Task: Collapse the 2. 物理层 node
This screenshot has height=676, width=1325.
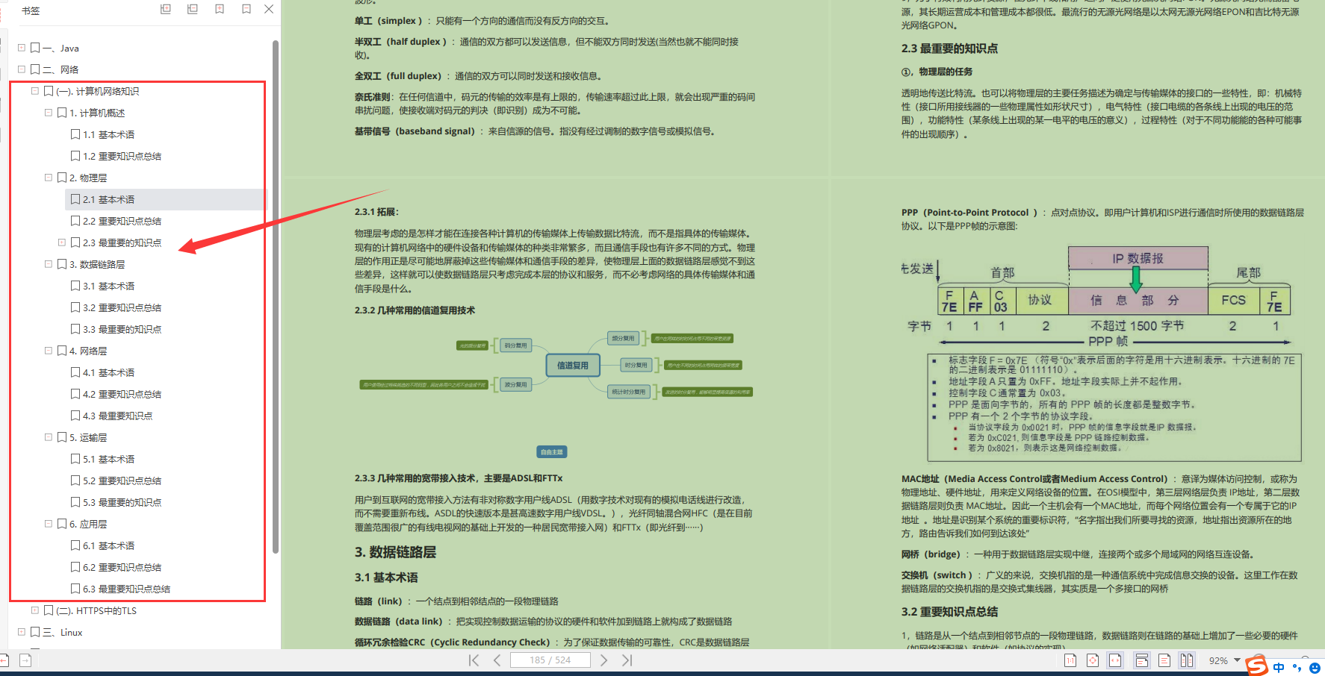Action: (49, 178)
